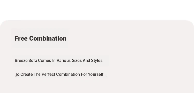Click the 'To Create The Perfect Combination' line
194x93 pixels.
[59, 75]
